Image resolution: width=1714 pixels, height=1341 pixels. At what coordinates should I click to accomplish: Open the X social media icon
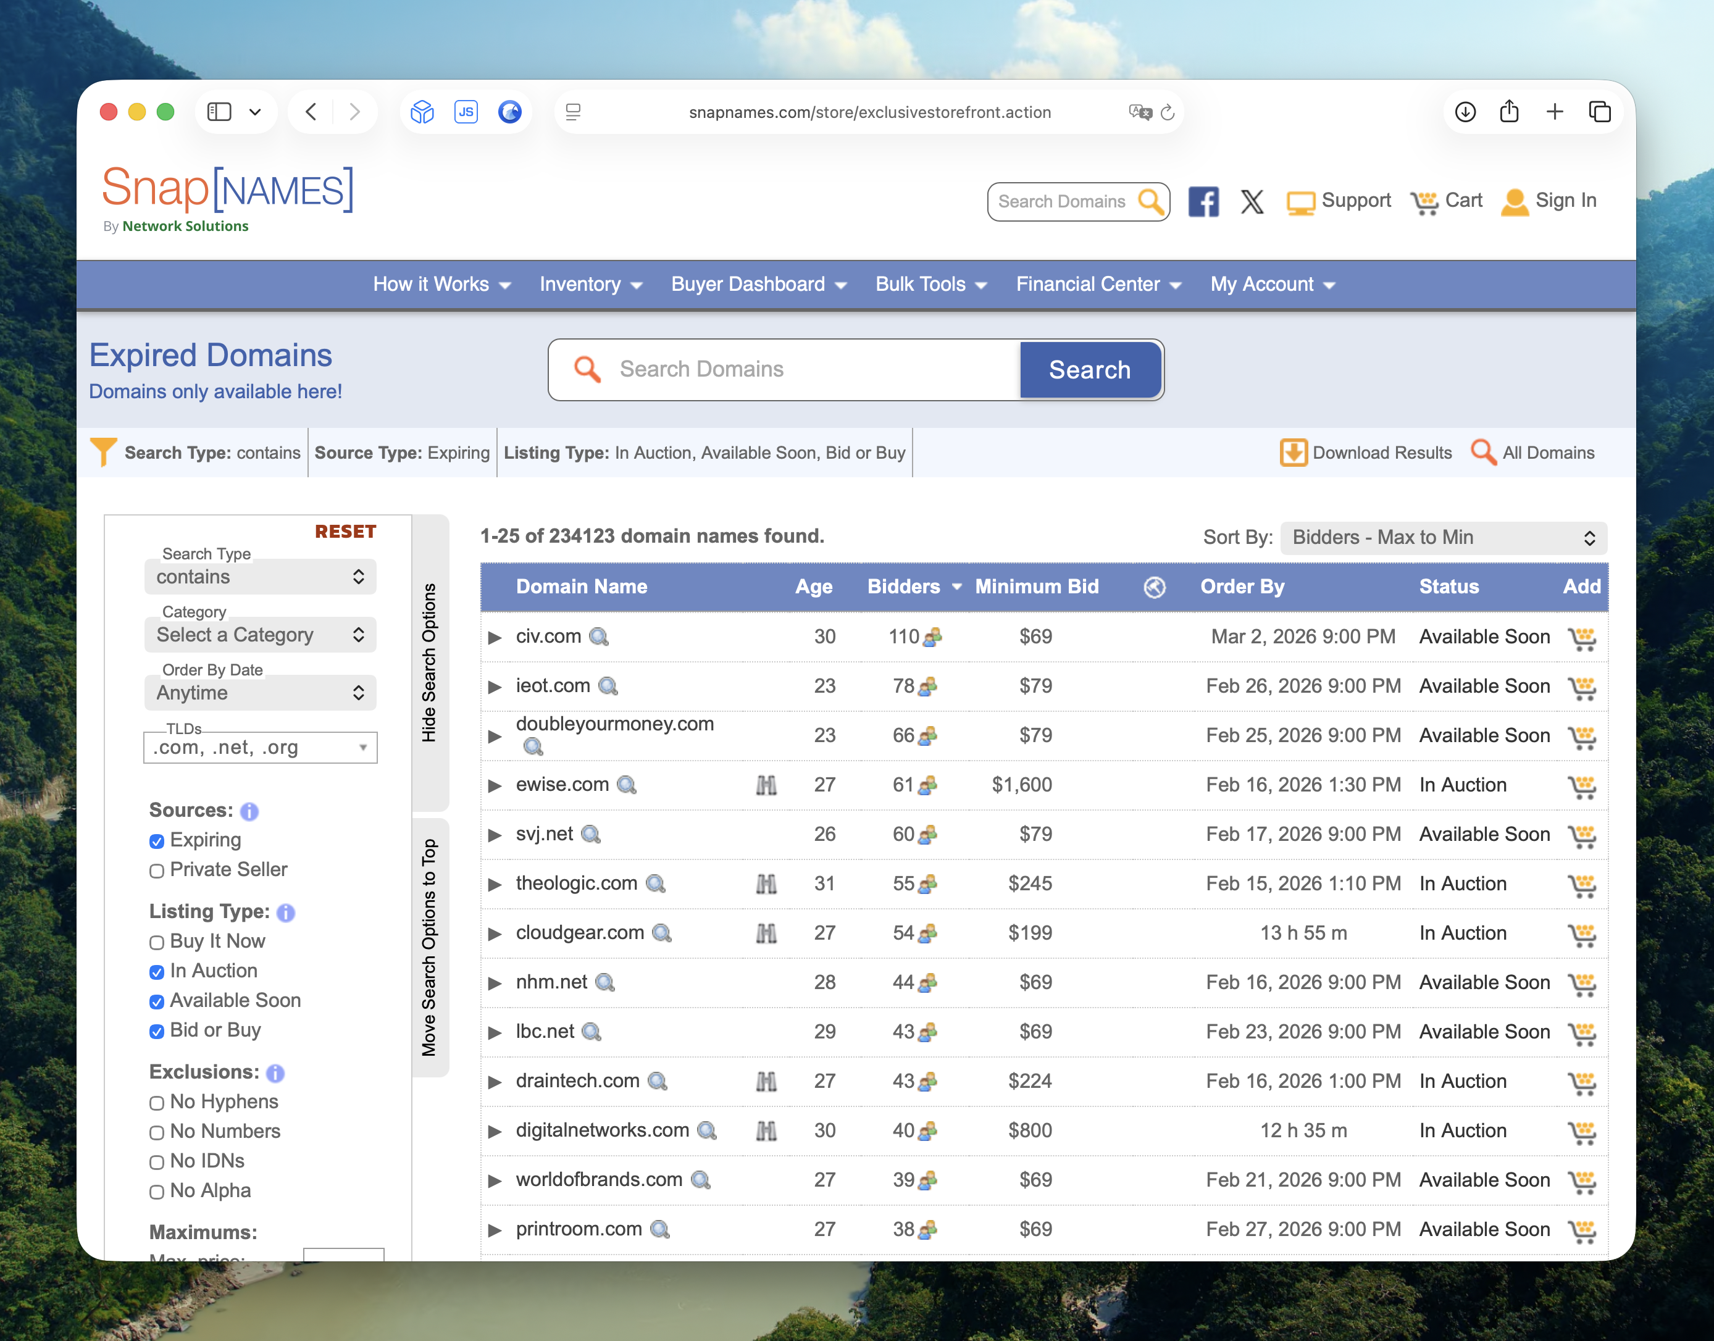1252,202
